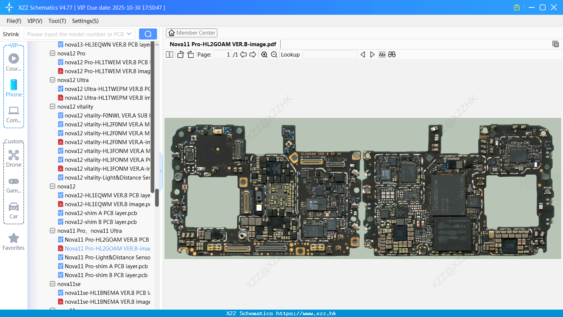Open nova12 Pro-HL1TWEM VER.B image file
The image size is (563, 317).
(104, 71)
